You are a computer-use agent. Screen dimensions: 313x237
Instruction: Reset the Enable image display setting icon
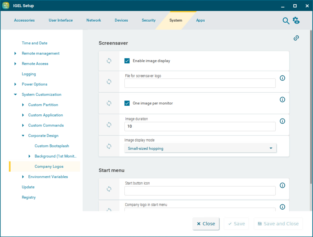[x=109, y=61]
